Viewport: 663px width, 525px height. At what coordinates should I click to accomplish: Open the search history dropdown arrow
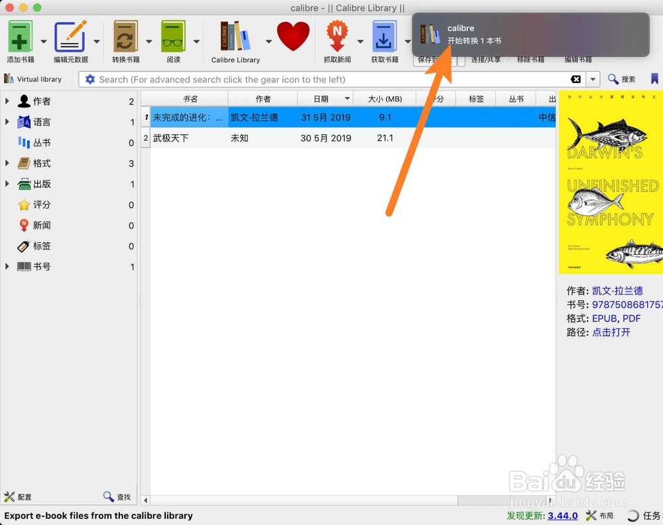(x=593, y=79)
